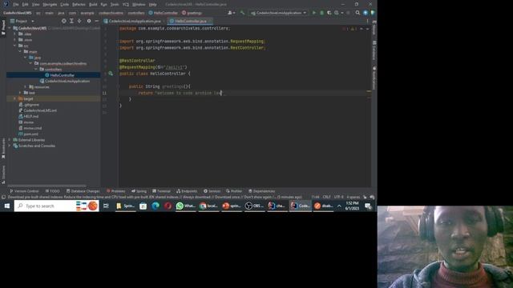Open Windows notification center icon
Image resolution: width=513 pixels, height=288 pixels.
click(x=368, y=206)
